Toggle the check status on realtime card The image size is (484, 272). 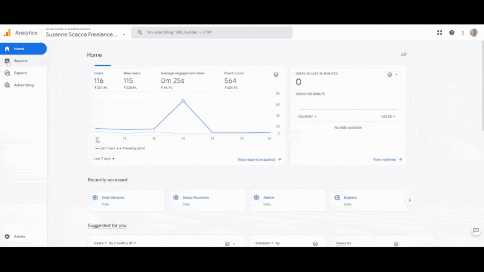click(x=390, y=74)
